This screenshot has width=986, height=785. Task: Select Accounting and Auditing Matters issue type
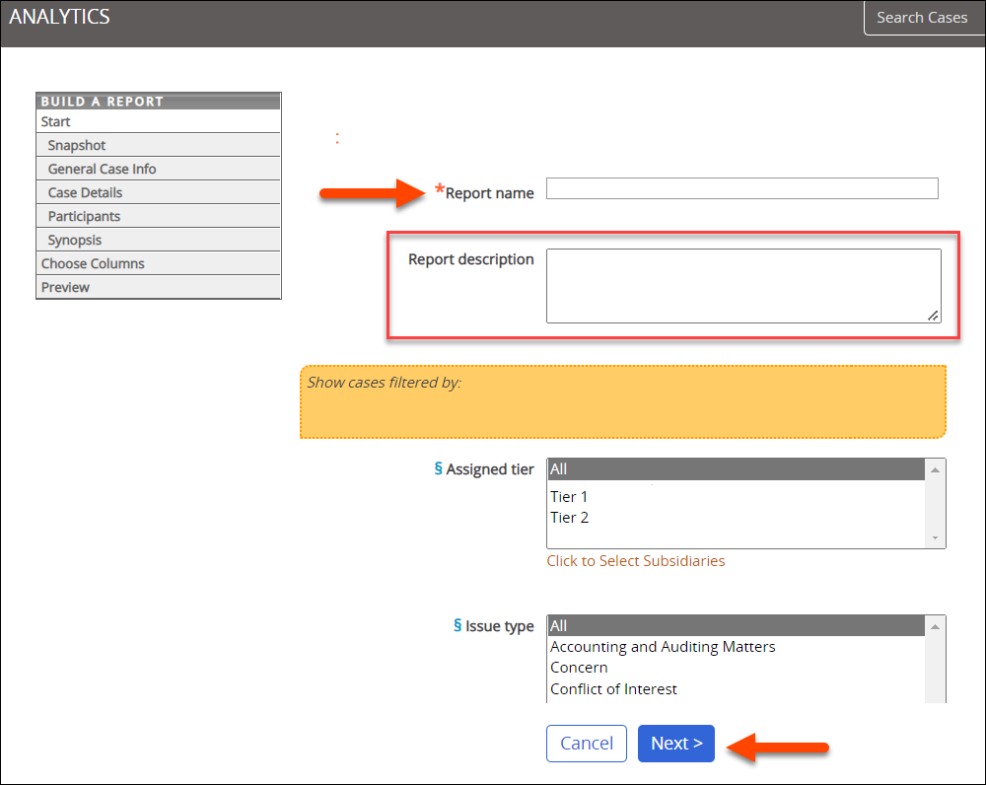[x=663, y=647]
